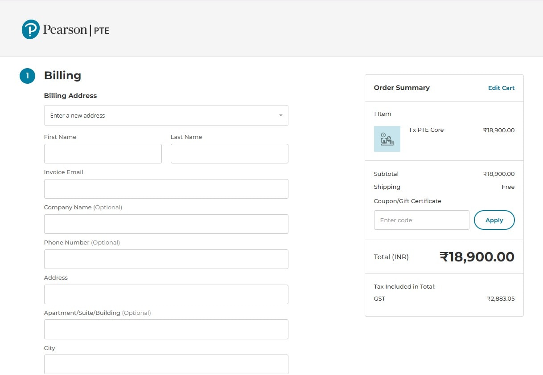Apply the coupon code
The width and height of the screenshot is (543, 375).
[x=494, y=220]
